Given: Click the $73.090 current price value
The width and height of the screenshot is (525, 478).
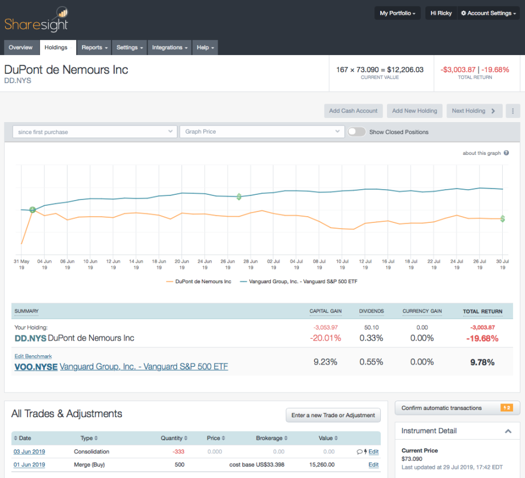Looking at the screenshot, I should pyautogui.click(x=412, y=459).
